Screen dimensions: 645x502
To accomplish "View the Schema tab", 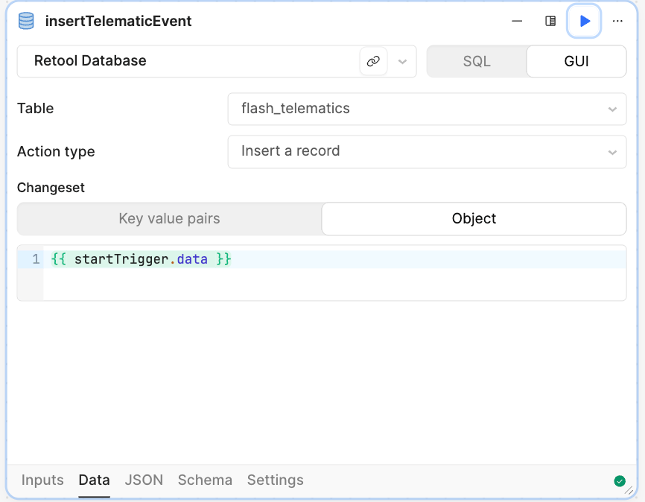I will [205, 480].
